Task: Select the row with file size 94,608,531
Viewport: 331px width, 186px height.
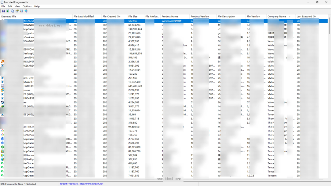Action: tap(164, 127)
